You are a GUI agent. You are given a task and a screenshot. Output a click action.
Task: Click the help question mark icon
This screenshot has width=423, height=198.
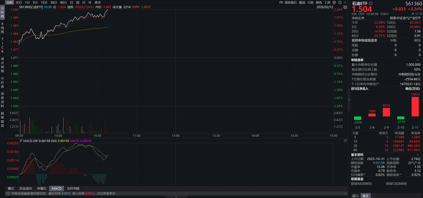point(340,2)
